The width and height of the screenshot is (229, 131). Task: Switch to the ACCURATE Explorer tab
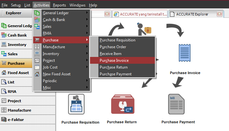point(192,14)
